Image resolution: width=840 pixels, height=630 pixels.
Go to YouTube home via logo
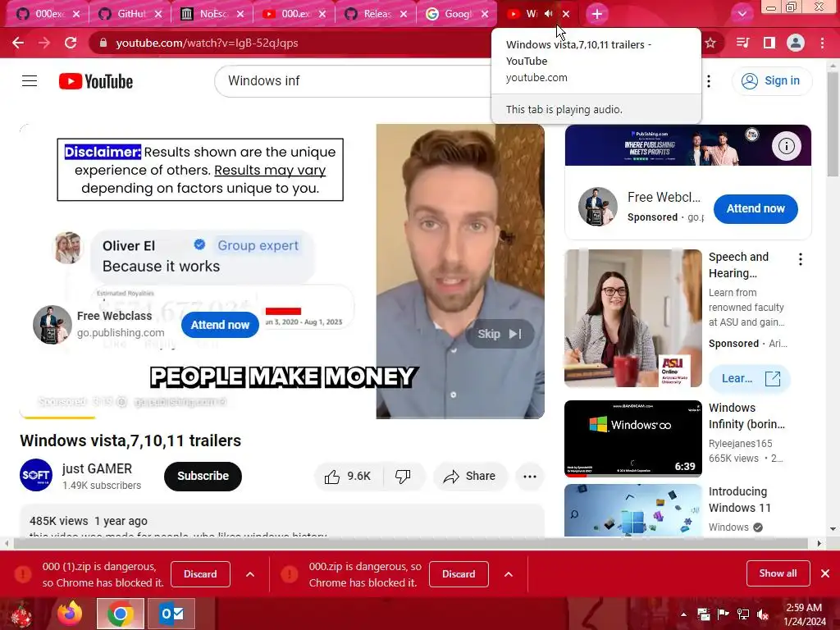pyautogui.click(x=96, y=81)
